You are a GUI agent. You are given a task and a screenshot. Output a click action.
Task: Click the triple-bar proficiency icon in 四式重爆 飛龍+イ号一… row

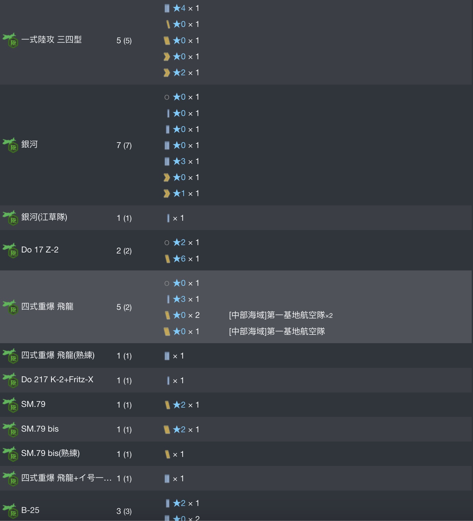[167, 479]
